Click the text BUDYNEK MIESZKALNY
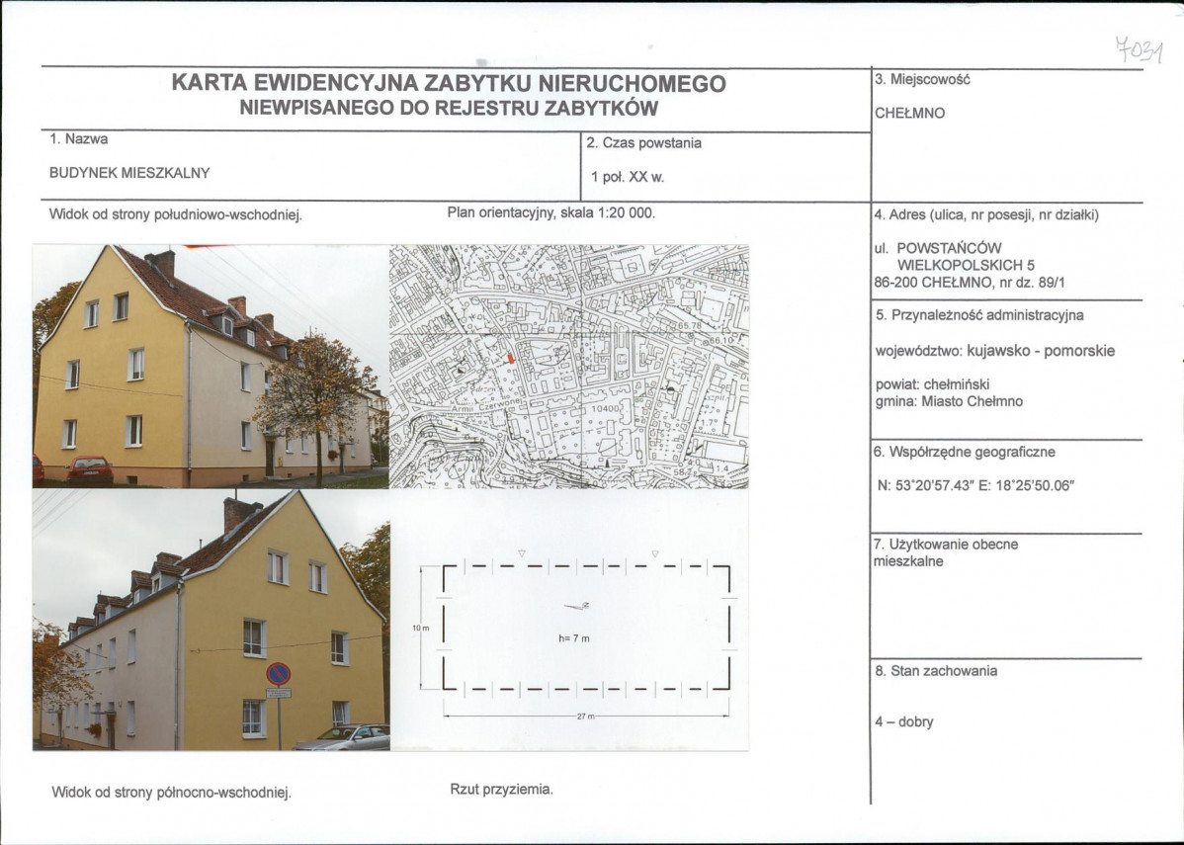Image resolution: width=1184 pixels, height=845 pixels. coord(129,172)
